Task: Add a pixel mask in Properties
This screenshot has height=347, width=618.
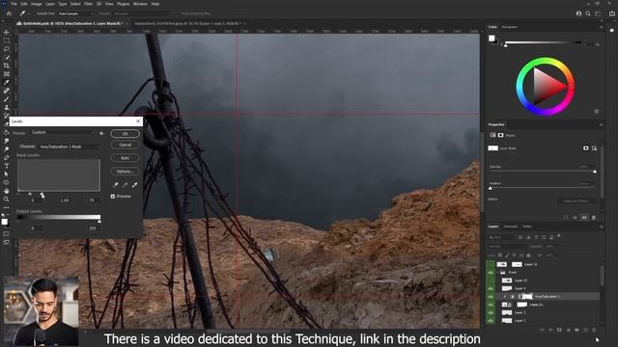Action: pyautogui.click(x=586, y=148)
